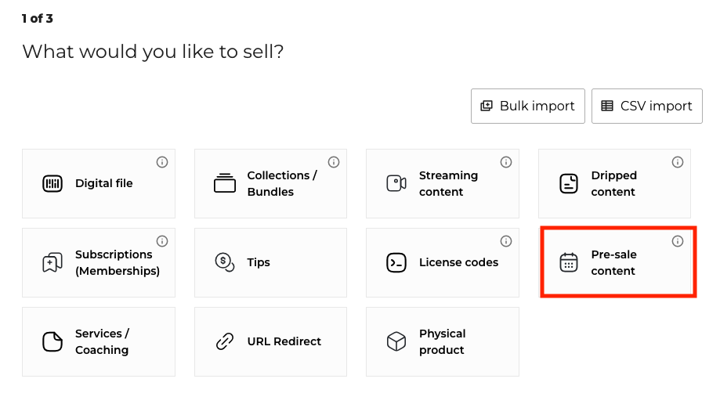Open info about License codes

(x=506, y=241)
